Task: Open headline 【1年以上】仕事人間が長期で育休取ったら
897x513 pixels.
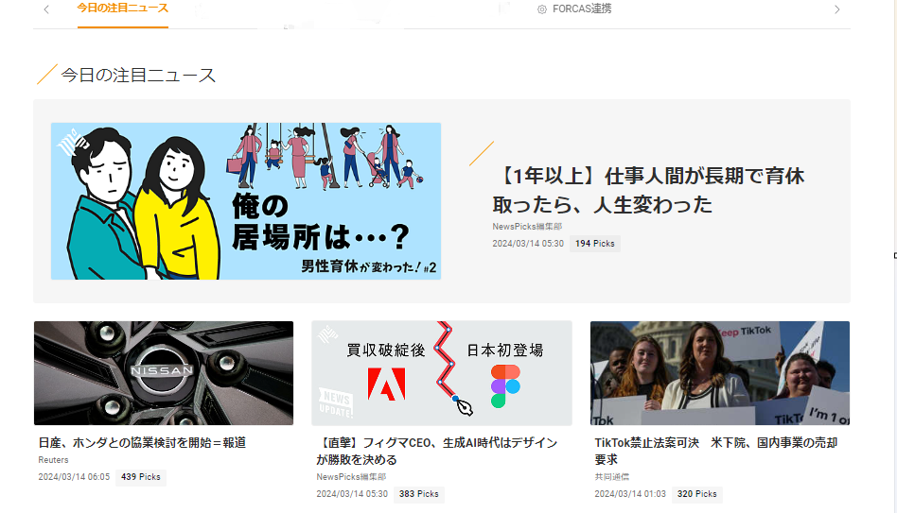Action: point(648,190)
